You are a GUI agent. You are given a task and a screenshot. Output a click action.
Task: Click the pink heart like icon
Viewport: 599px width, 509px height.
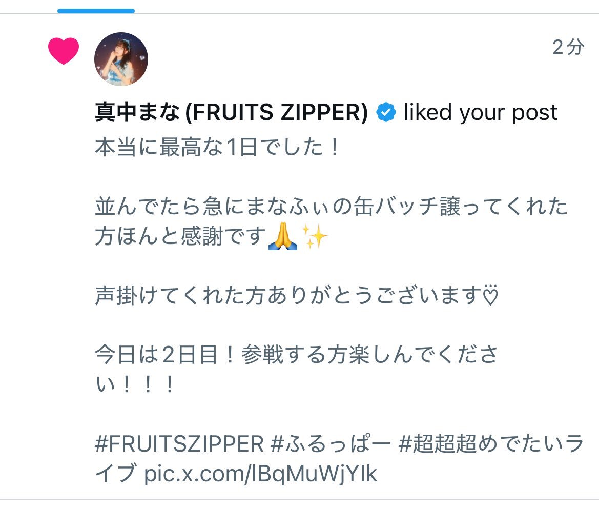point(64,51)
